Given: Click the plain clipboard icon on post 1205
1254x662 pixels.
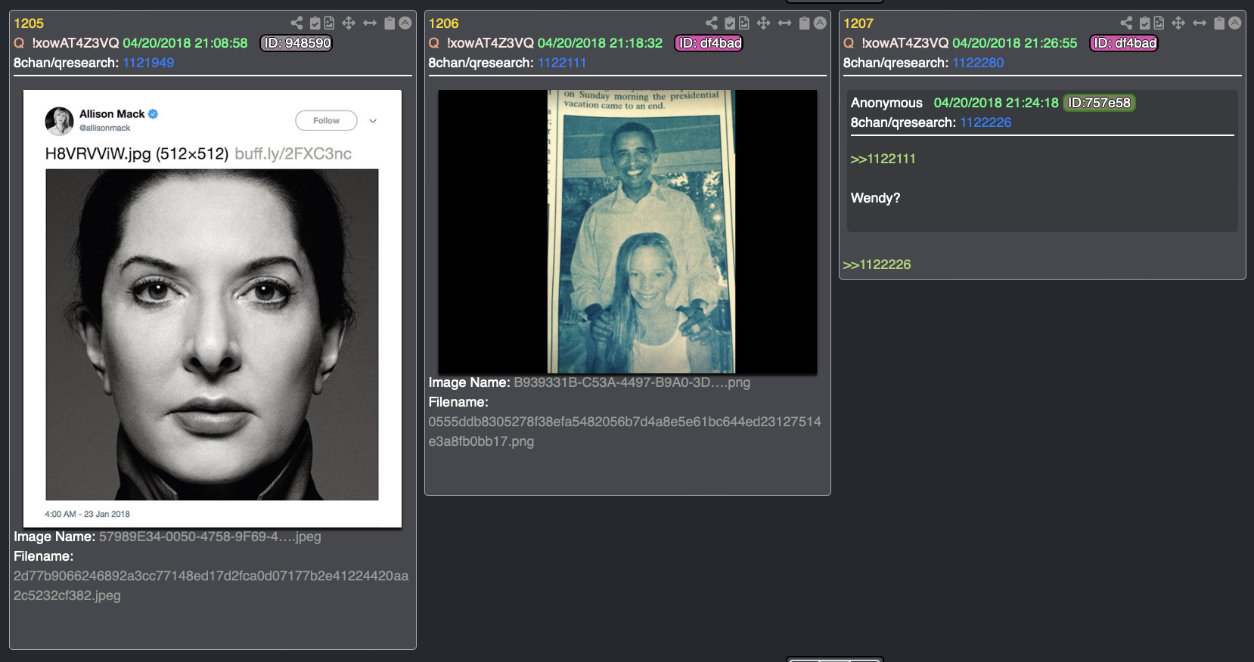Looking at the screenshot, I should click(x=390, y=23).
